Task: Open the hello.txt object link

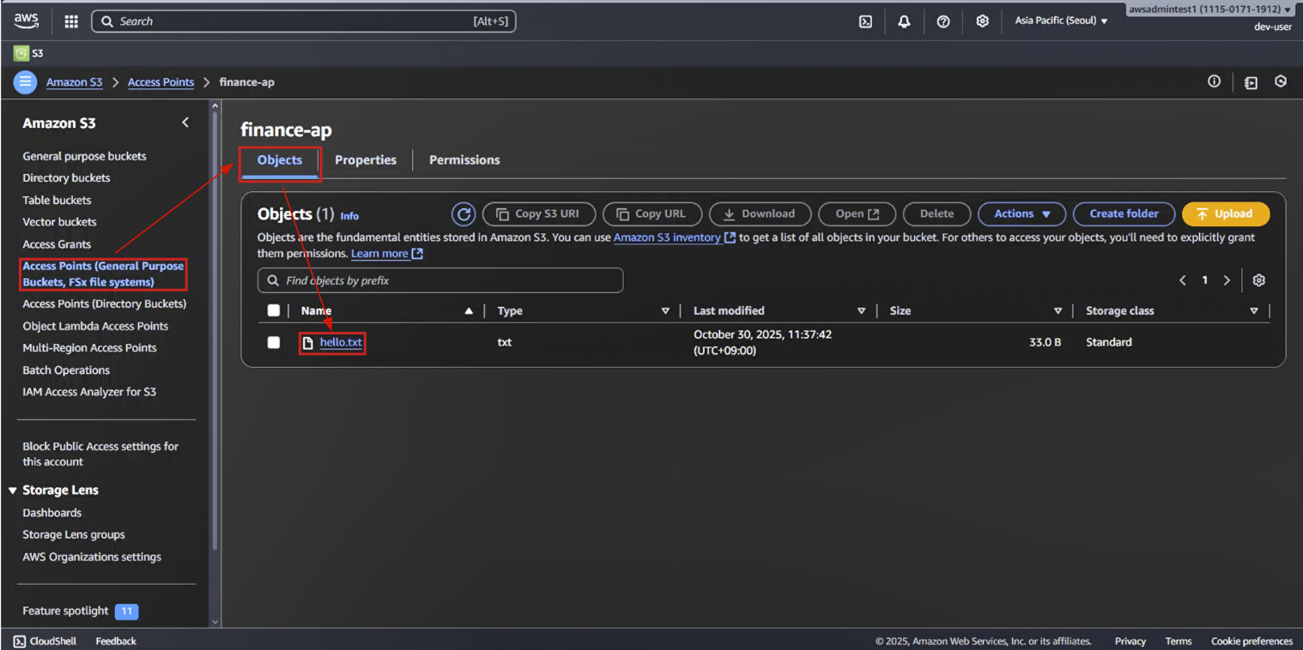Action: (x=341, y=342)
